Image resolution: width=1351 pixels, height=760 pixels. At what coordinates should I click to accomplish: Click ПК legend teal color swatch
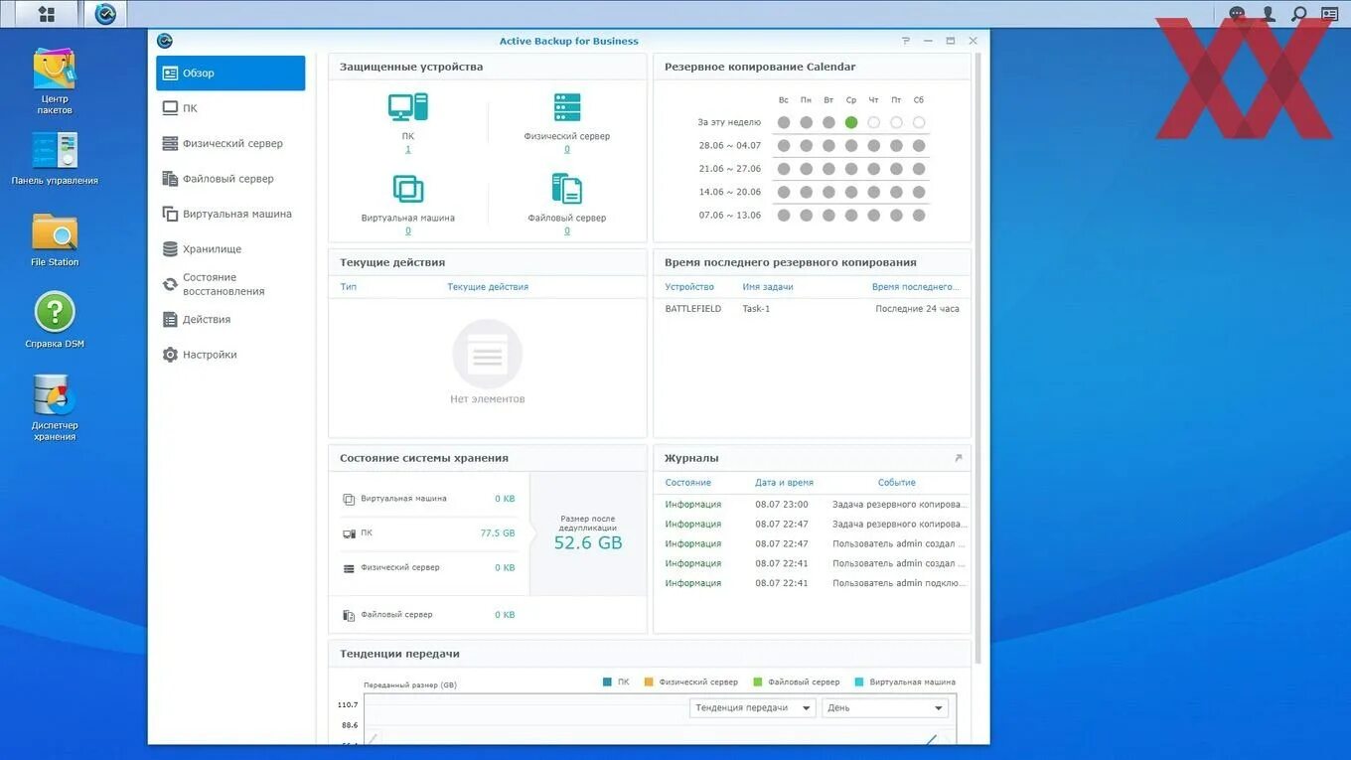tap(608, 683)
